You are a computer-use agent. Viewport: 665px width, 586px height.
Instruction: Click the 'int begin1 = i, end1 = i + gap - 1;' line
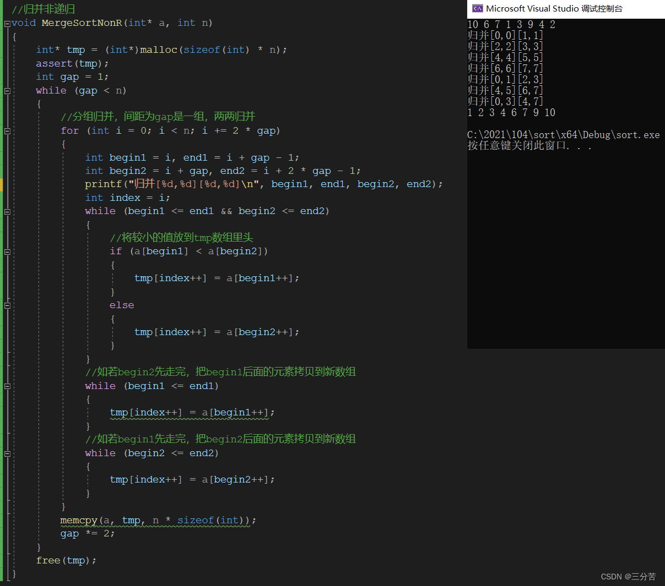(x=192, y=157)
